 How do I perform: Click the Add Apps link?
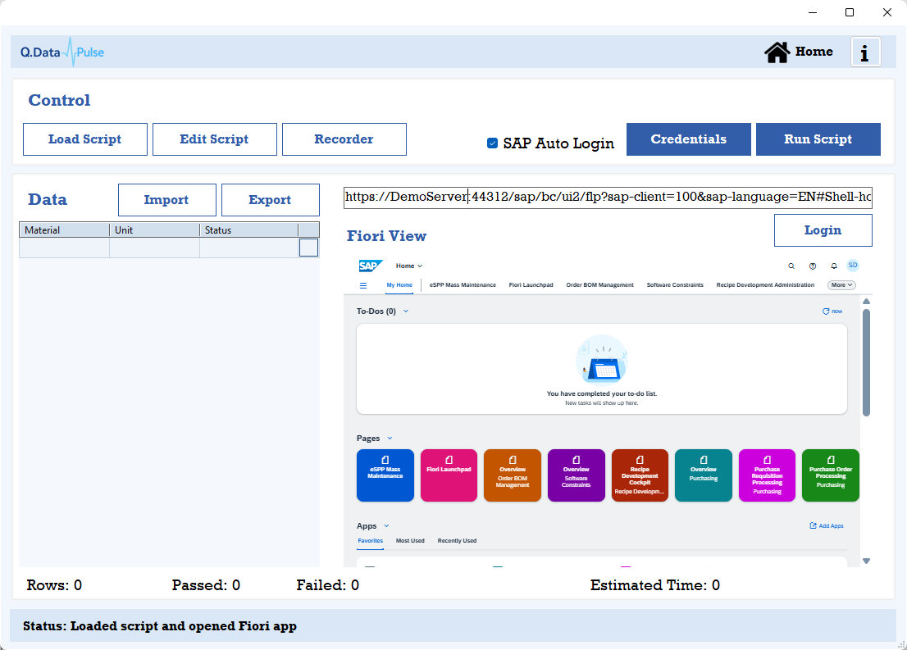[x=827, y=525]
